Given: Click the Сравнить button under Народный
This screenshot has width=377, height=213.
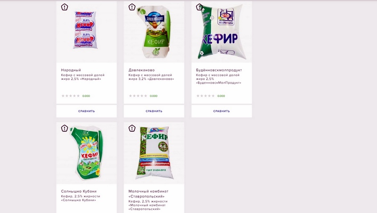Looking at the screenshot, I should pyautogui.click(x=87, y=111).
